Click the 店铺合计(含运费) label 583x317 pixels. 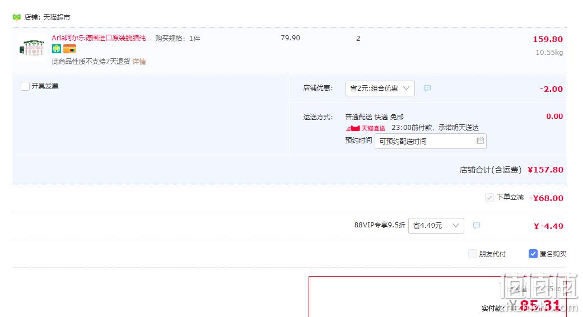coord(491,170)
